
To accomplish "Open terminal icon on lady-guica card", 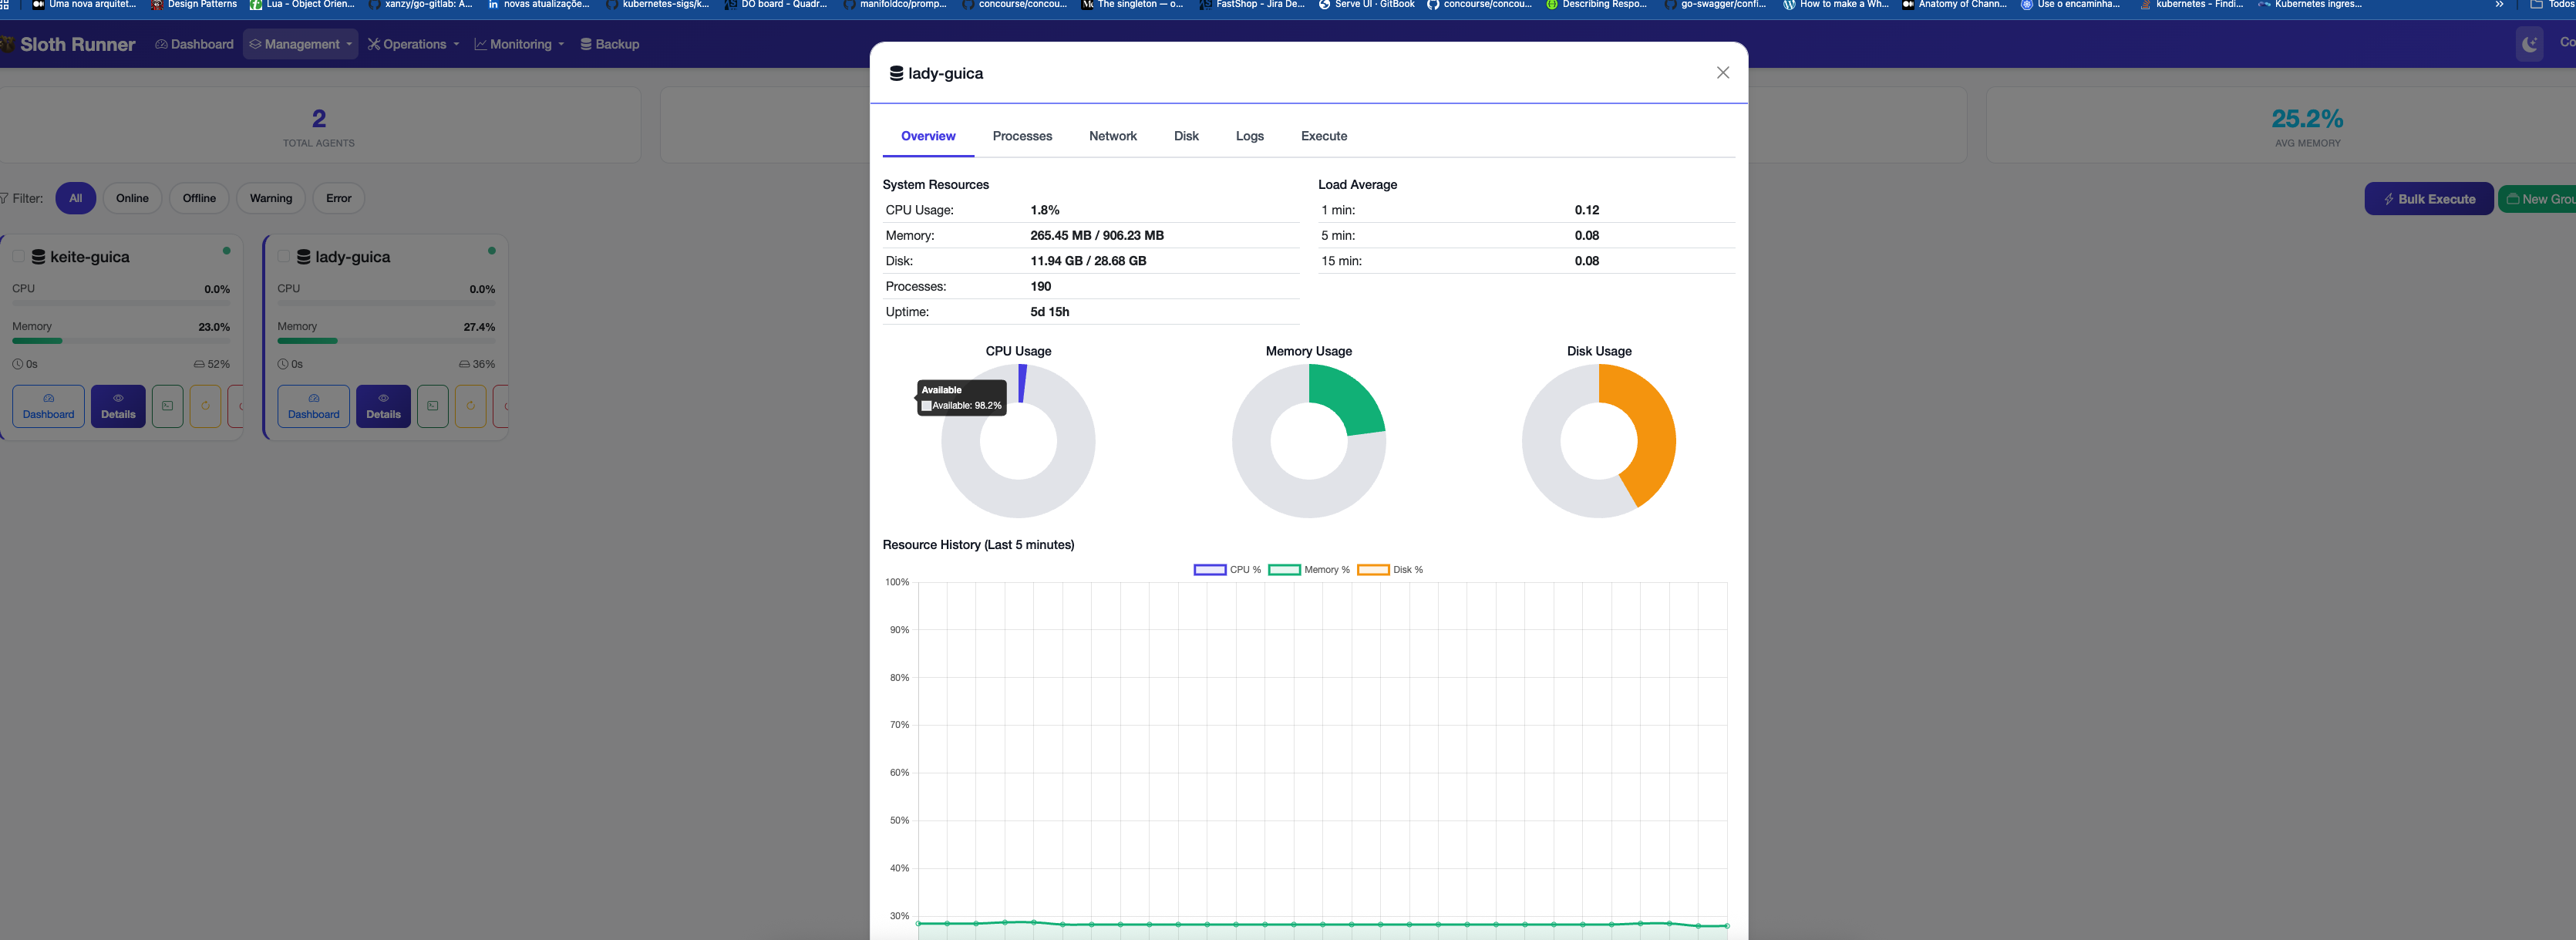I will point(432,406).
